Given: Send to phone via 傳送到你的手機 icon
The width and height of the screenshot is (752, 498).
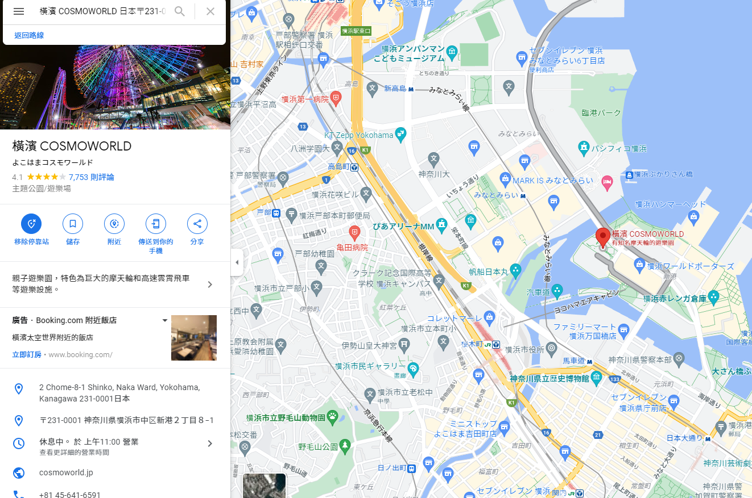Looking at the screenshot, I should 156,224.
